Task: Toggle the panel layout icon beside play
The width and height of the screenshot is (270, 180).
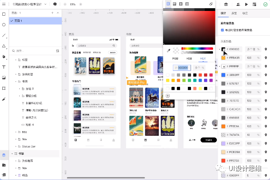Action: (x=254, y=4)
